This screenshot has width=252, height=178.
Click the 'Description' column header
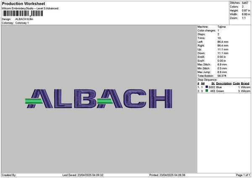coord(224,84)
